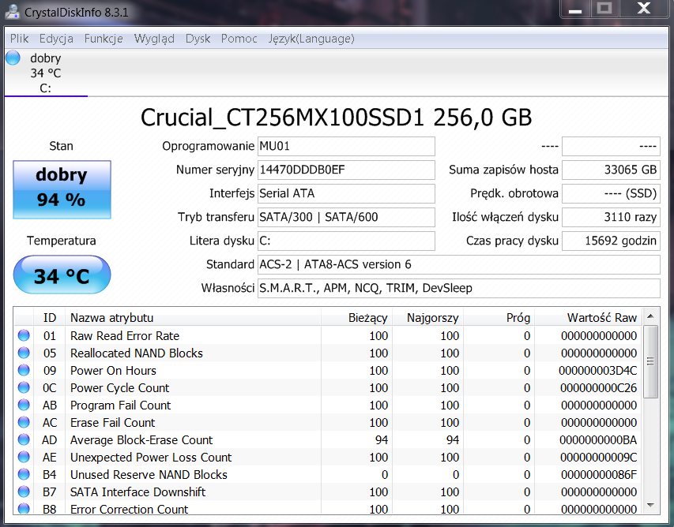The height and width of the screenshot is (527, 674).
Task: Click the Litera dysku field showing C:
Action: point(346,241)
